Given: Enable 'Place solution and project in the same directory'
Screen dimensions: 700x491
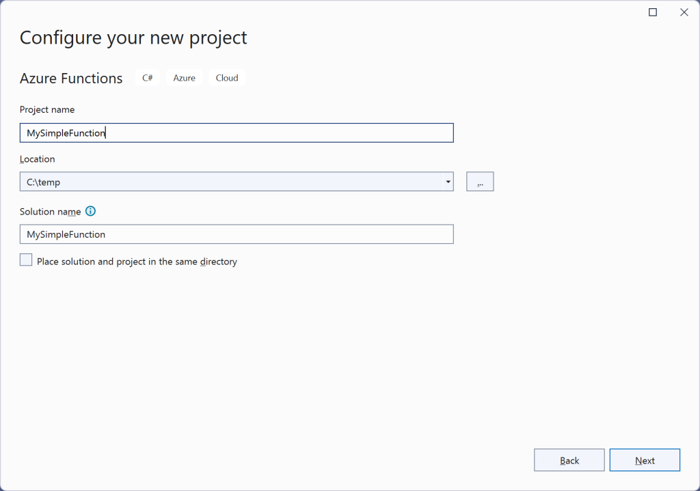Looking at the screenshot, I should 25,259.
